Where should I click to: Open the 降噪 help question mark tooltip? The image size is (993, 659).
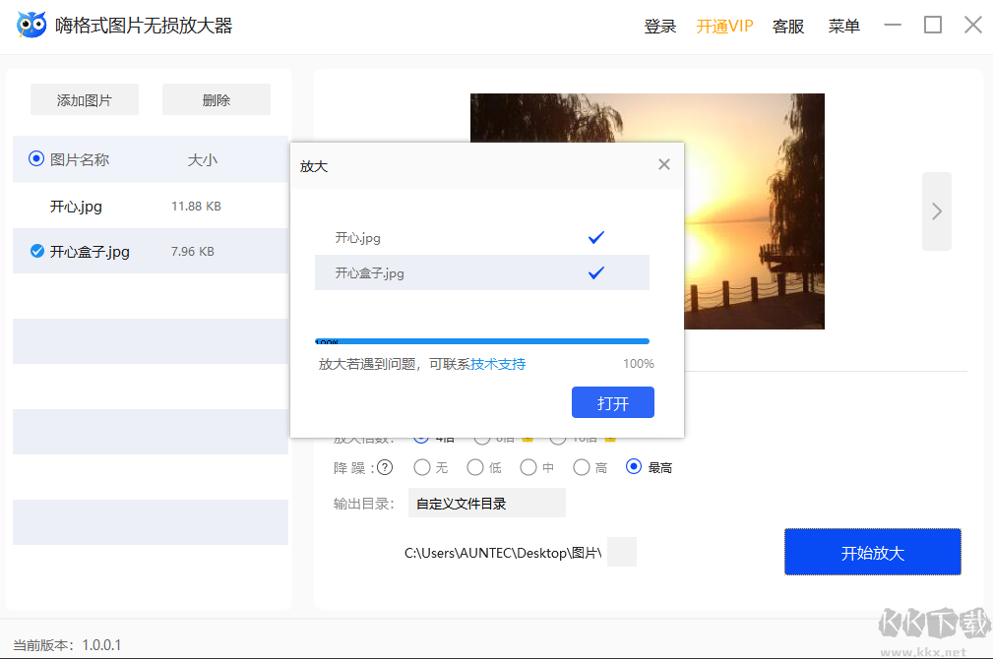(385, 467)
